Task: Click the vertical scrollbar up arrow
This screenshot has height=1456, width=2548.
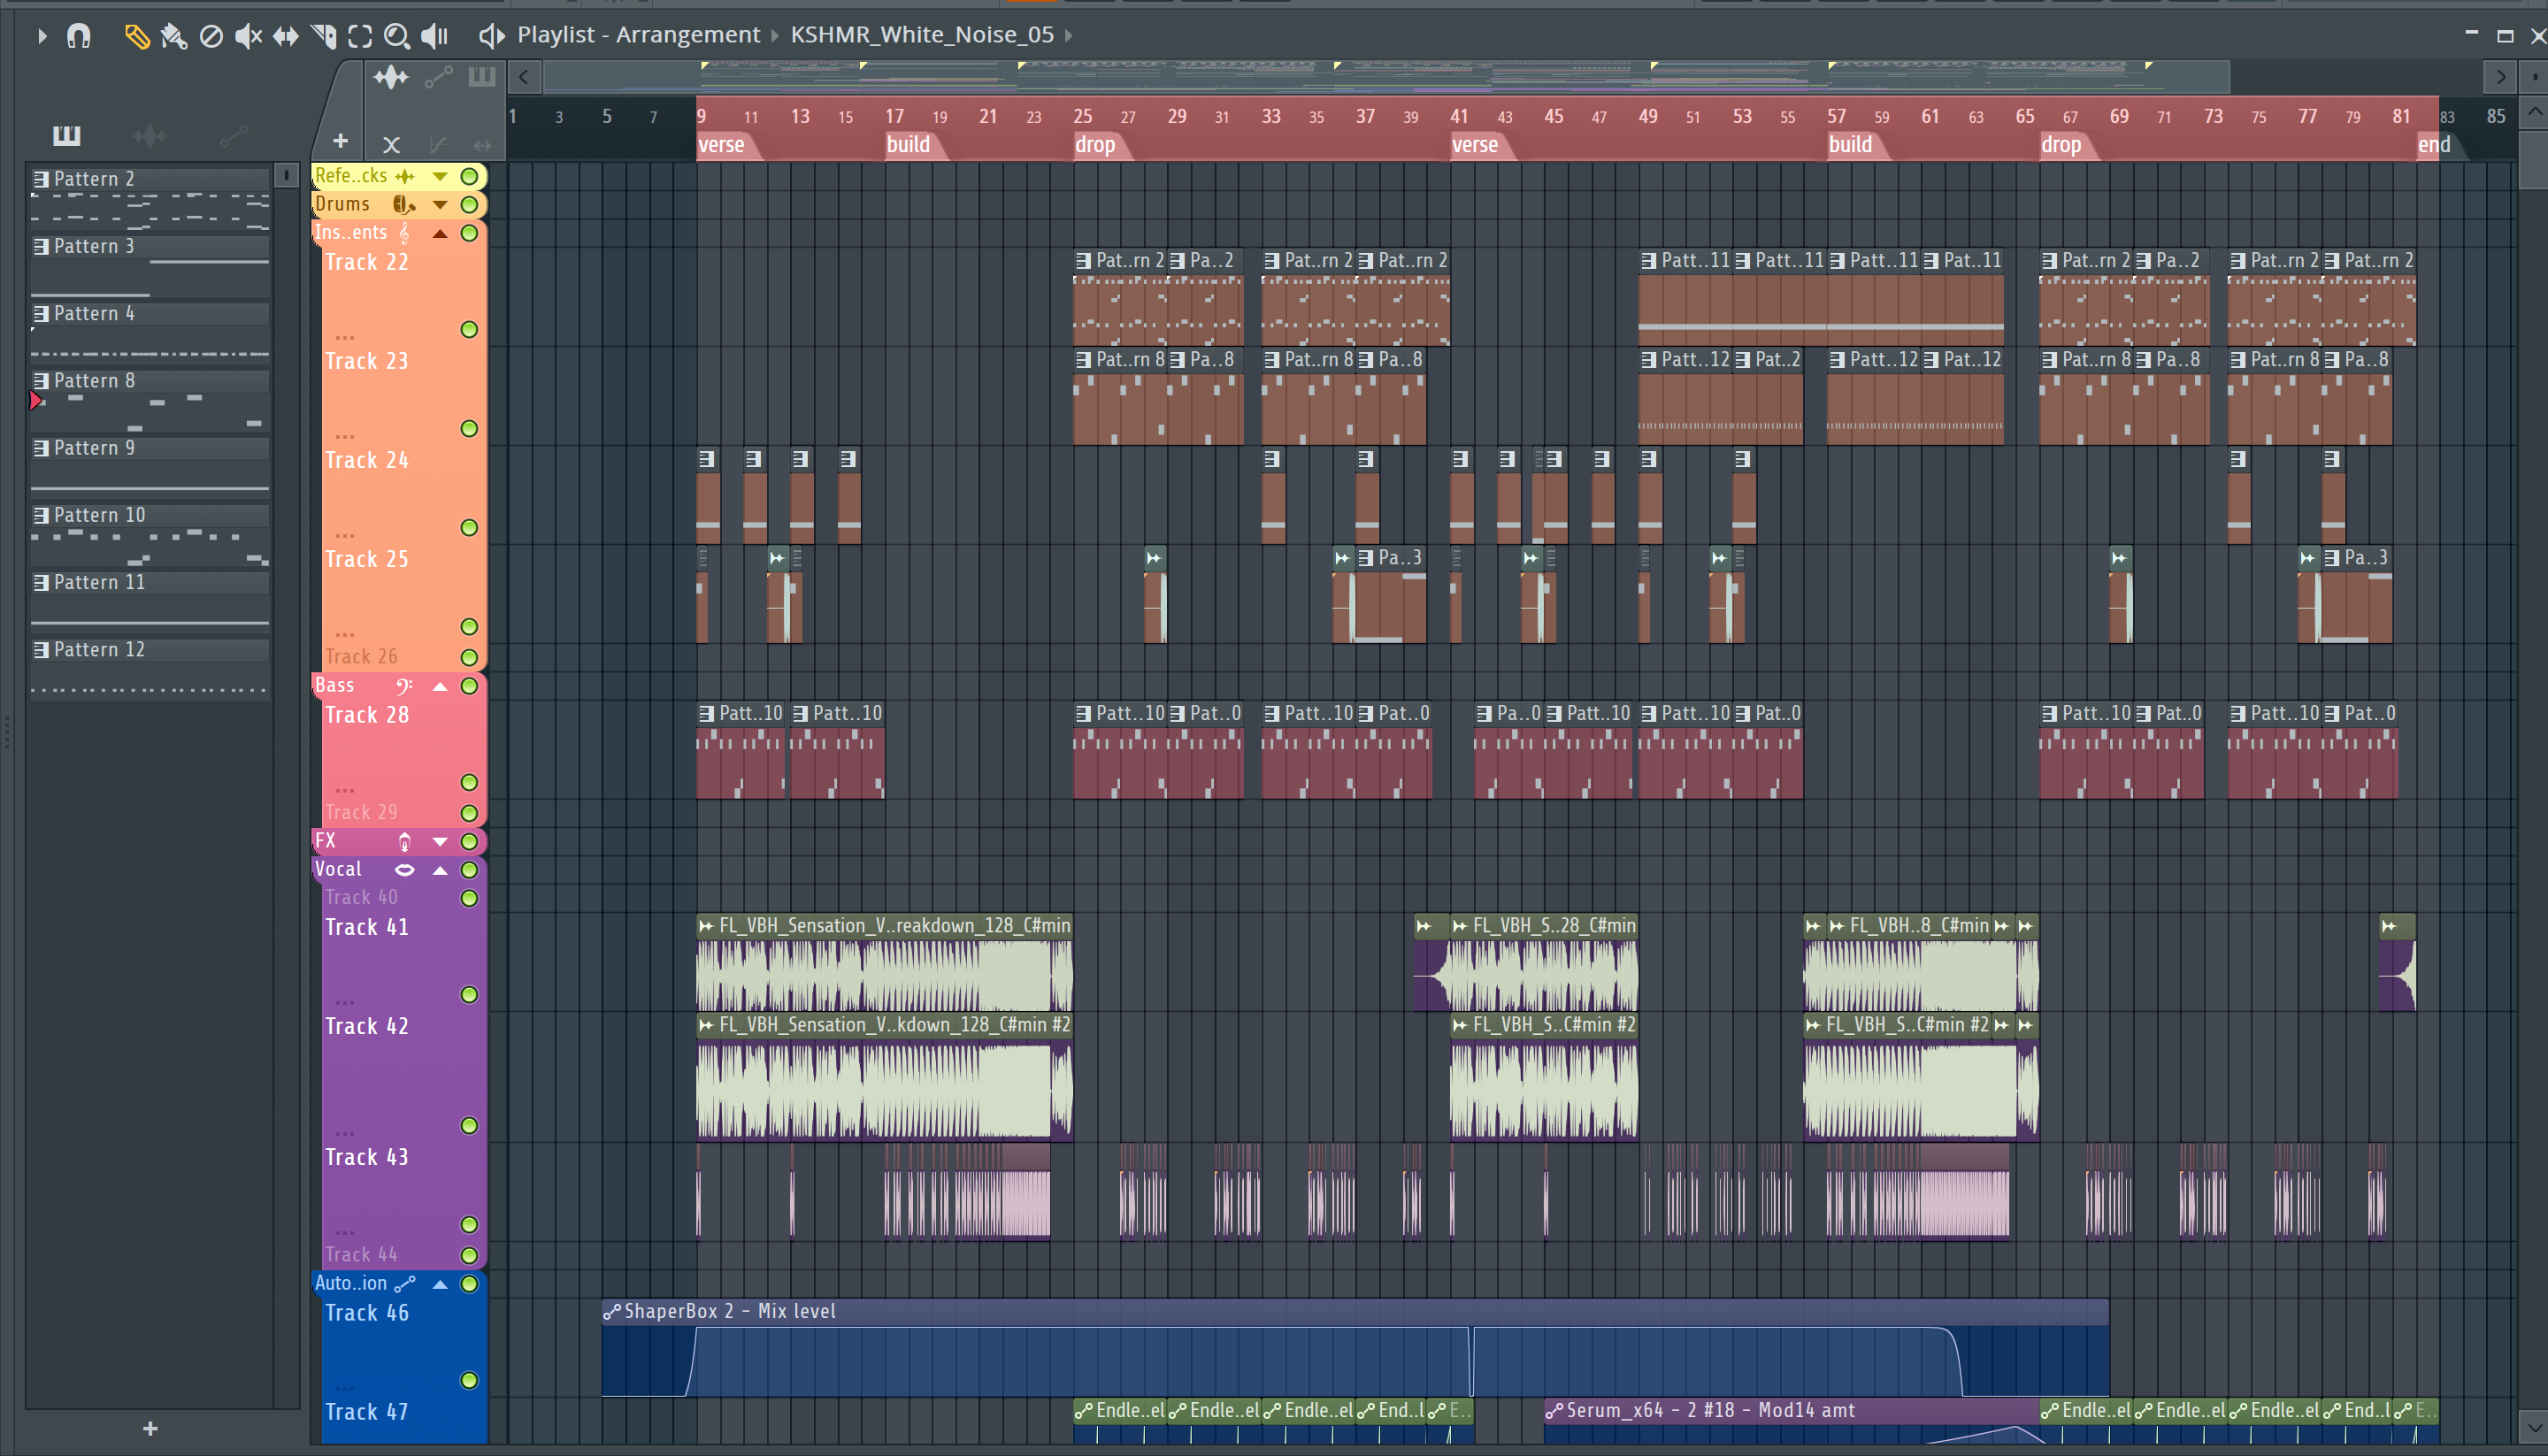Action: 2534,112
